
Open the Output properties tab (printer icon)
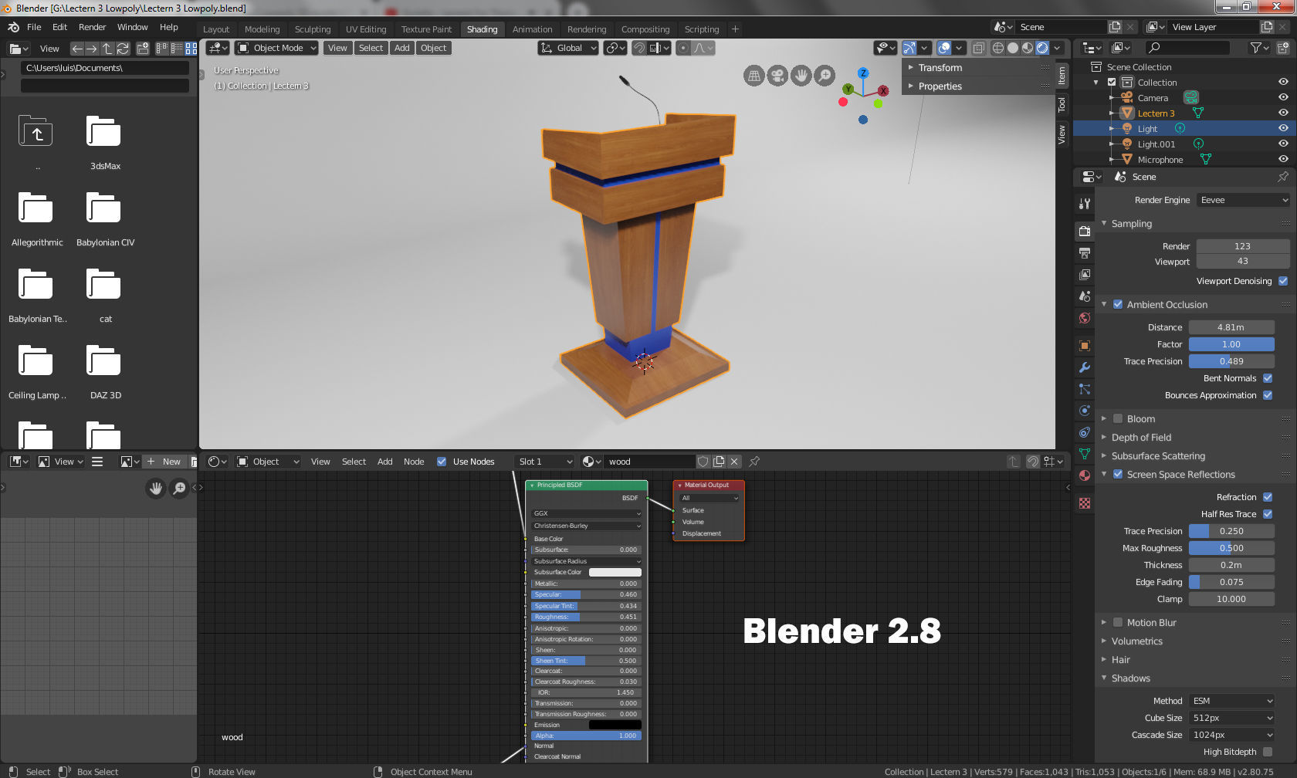point(1085,253)
